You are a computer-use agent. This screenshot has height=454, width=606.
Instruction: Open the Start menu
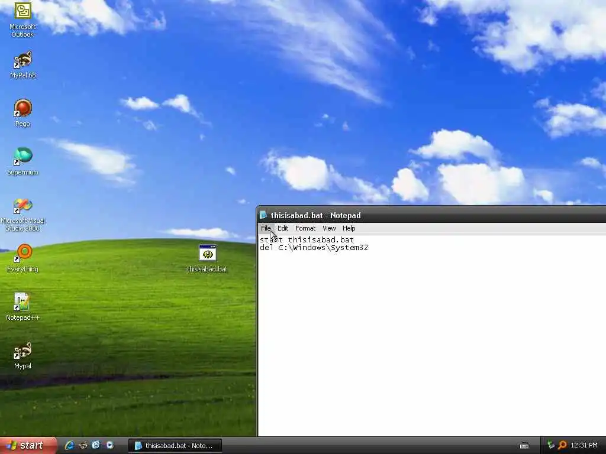coord(28,446)
